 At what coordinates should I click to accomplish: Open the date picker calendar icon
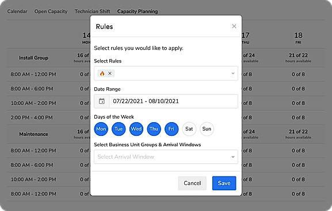pos(102,101)
